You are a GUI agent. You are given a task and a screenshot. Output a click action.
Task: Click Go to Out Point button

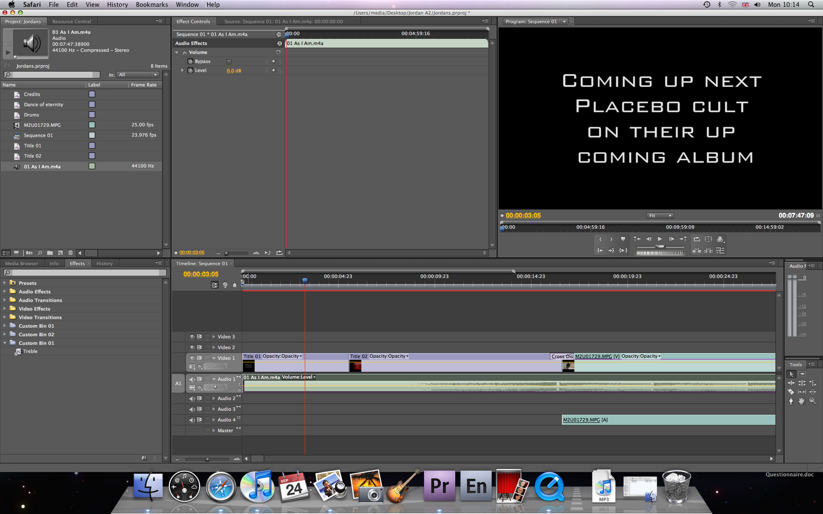click(612, 250)
